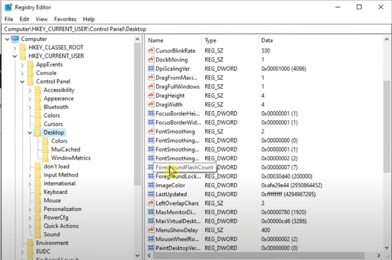Expand the HKEY_CLASSES_ROOT node arrow
Image resolution: width=392 pixels, height=260 pixels.
(15, 48)
